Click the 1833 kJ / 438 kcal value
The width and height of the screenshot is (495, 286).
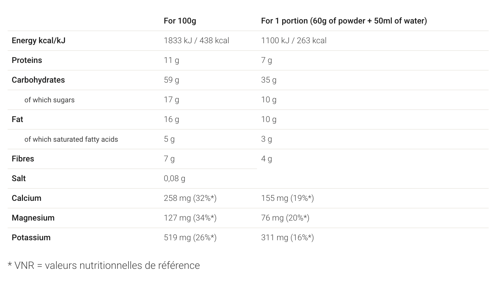(x=196, y=41)
